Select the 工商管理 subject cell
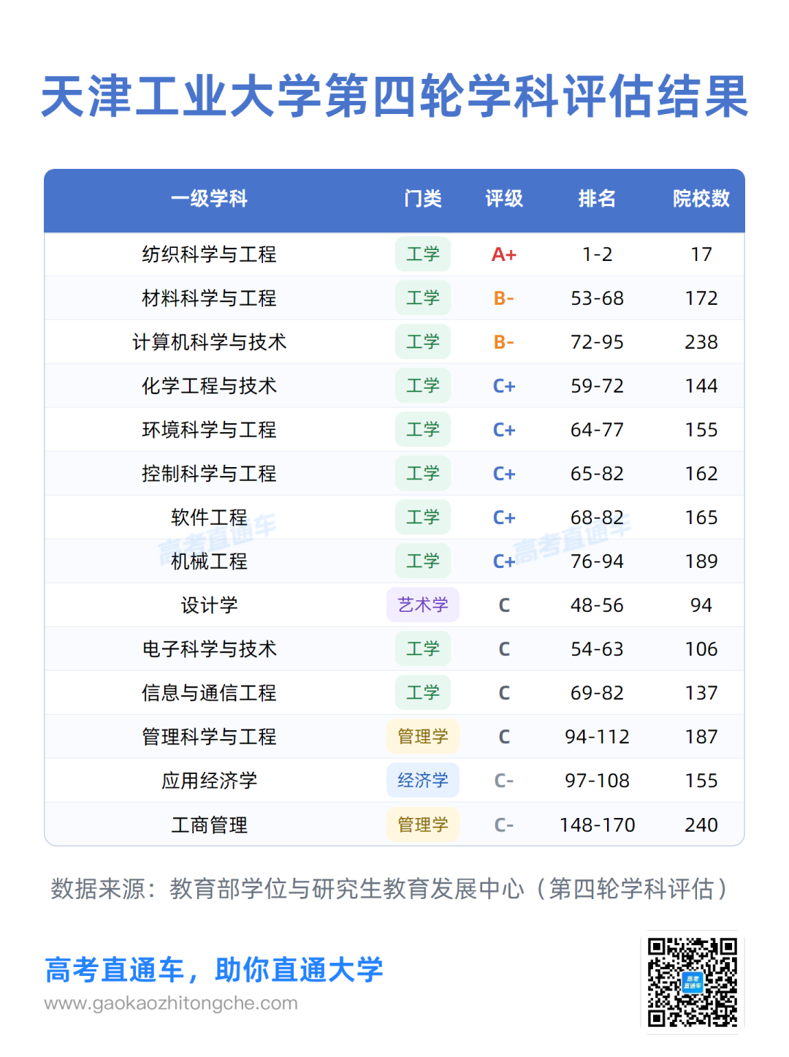The image size is (789, 1057). (209, 825)
